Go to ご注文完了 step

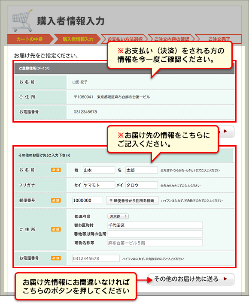point(218,39)
